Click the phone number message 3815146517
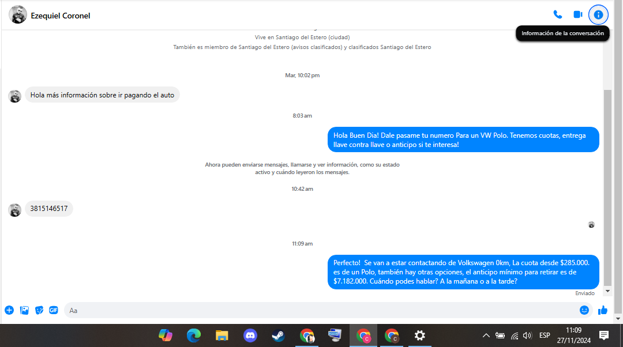This screenshot has width=623, height=347. (49, 209)
